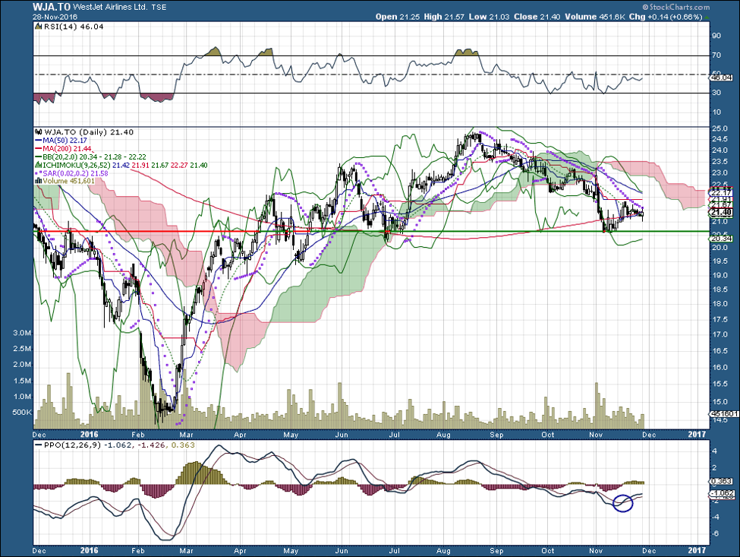Click the bar icon before Volume legend
The width and height of the screenshot is (740, 557).
coord(37,181)
